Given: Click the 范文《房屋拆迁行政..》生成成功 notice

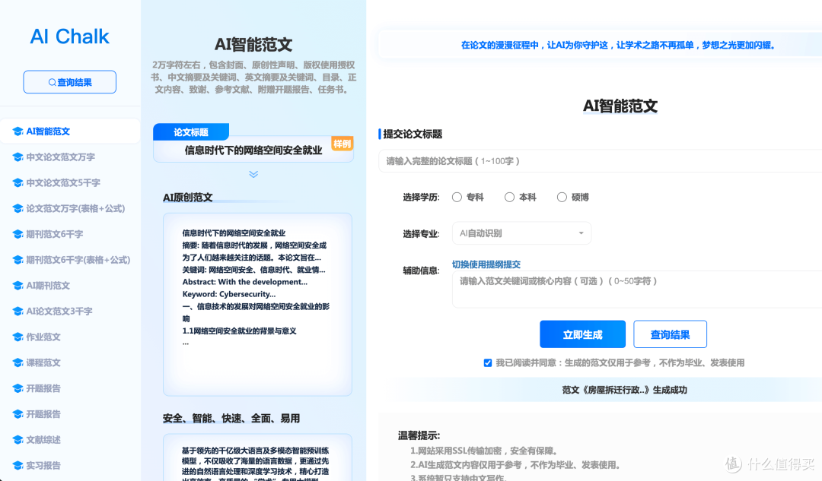Looking at the screenshot, I should pyautogui.click(x=624, y=390).
